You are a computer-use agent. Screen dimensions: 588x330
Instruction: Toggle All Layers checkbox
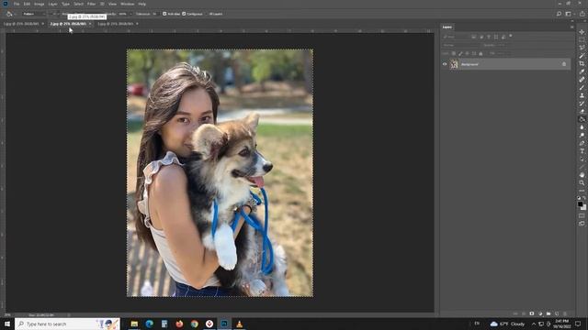(x=207, y=14)
